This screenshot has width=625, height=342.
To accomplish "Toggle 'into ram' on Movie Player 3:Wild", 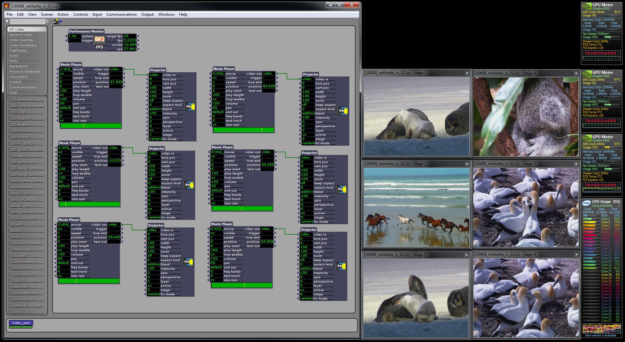I will 63,276.
